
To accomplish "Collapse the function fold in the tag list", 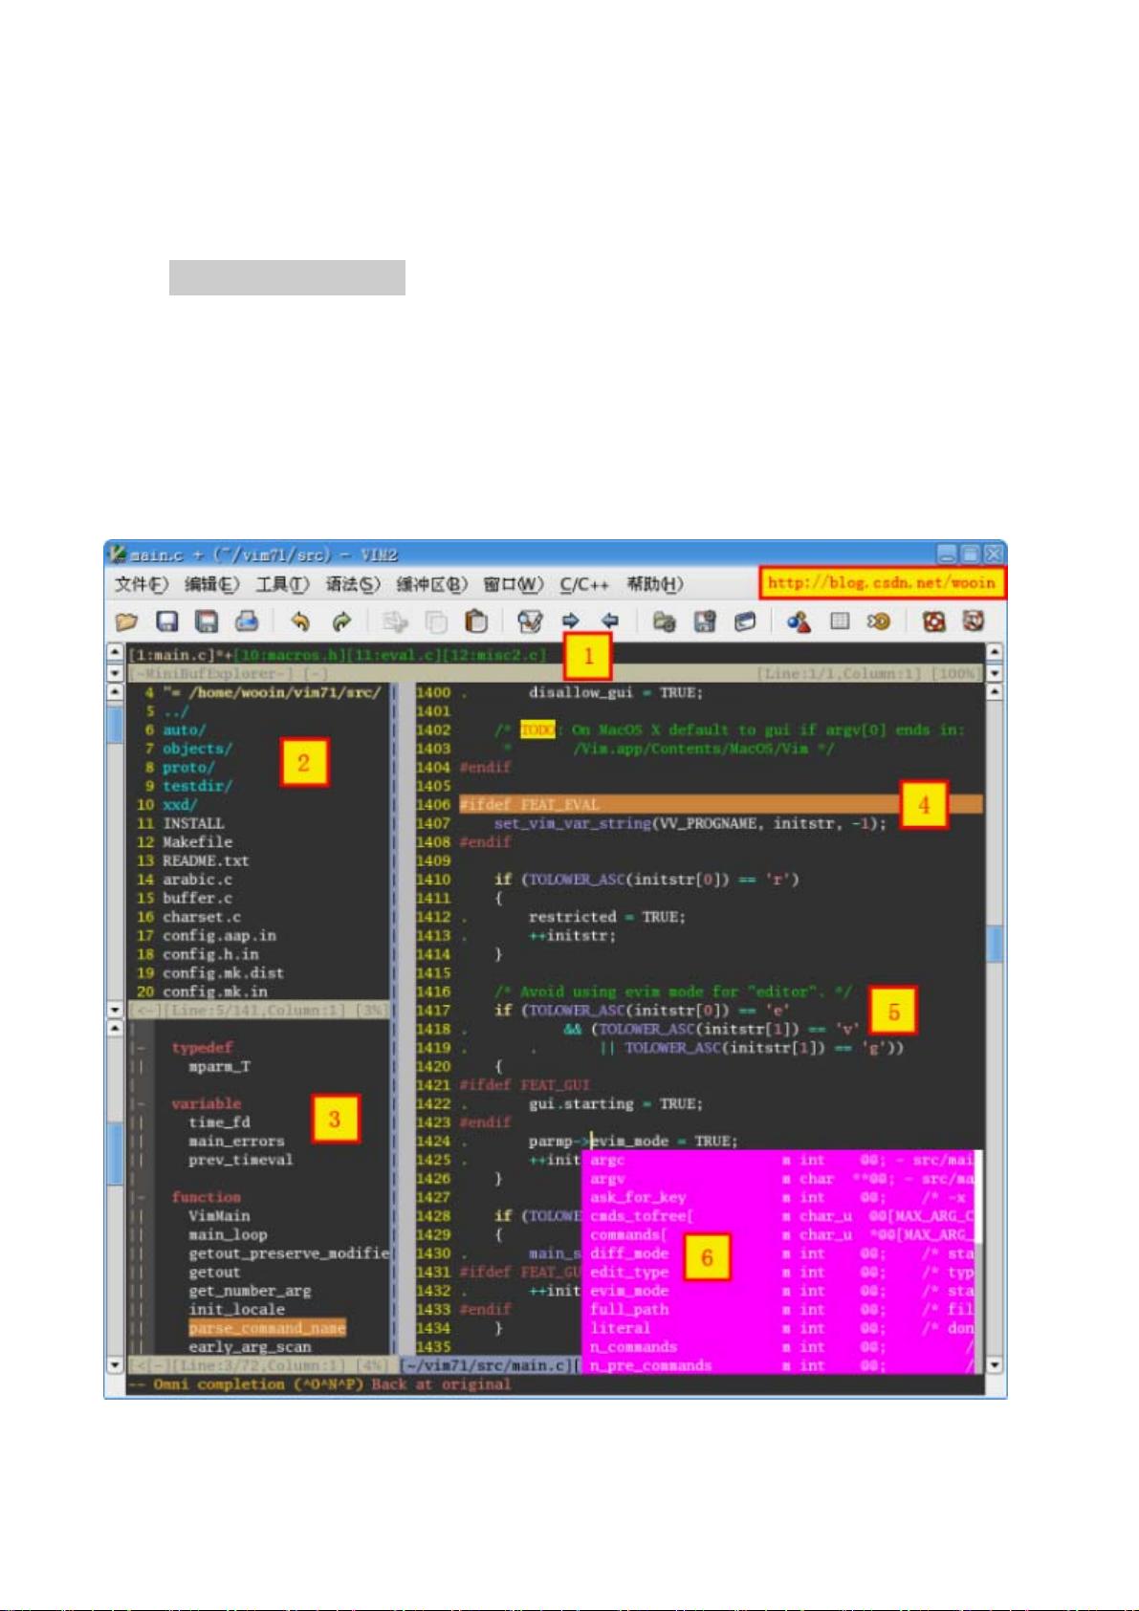I will click(x=138, y=1198).
